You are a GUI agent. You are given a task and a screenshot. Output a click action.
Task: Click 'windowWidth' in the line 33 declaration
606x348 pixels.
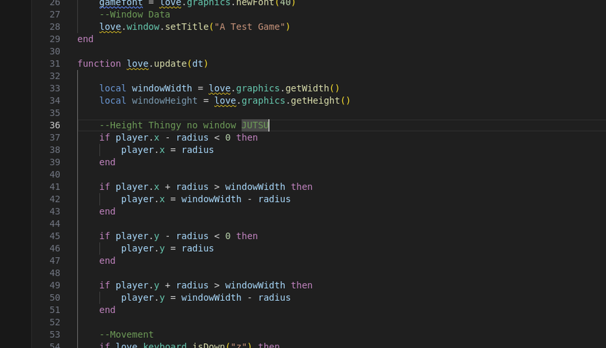tap(162, 89)
